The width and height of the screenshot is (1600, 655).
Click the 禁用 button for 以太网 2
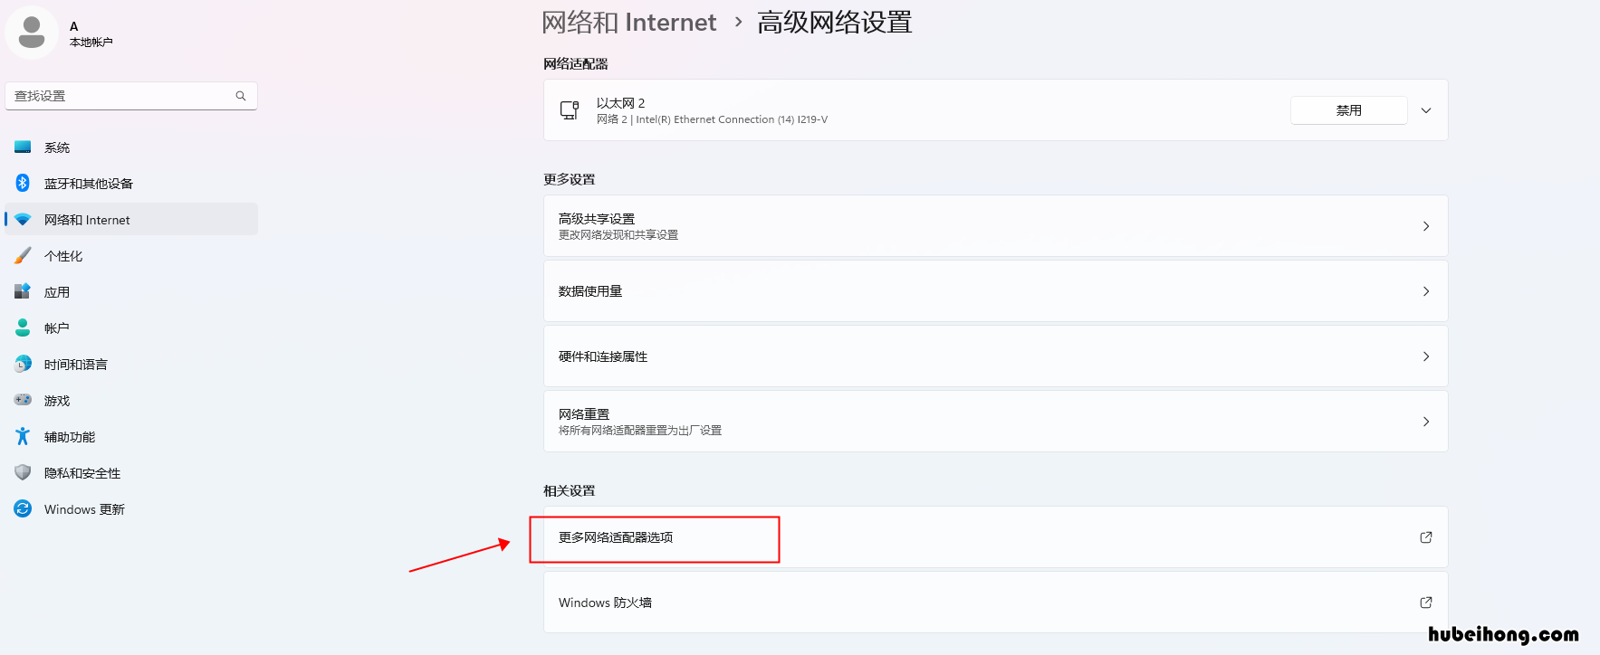(1349, 110)
